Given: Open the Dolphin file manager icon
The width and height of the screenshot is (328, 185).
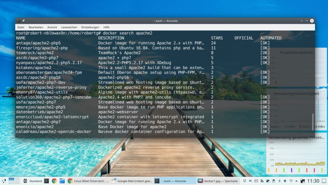Looking at the screenshot, I should coord(62,181).
